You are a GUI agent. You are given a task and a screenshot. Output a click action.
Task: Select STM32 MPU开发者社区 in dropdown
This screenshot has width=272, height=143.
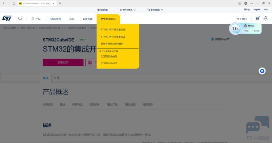tap(113, 37)
